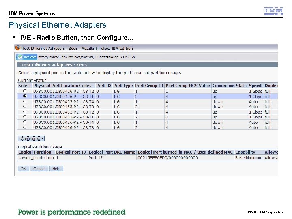
Task: Click the Connection State column header
Action: click(x=229, y=86)
